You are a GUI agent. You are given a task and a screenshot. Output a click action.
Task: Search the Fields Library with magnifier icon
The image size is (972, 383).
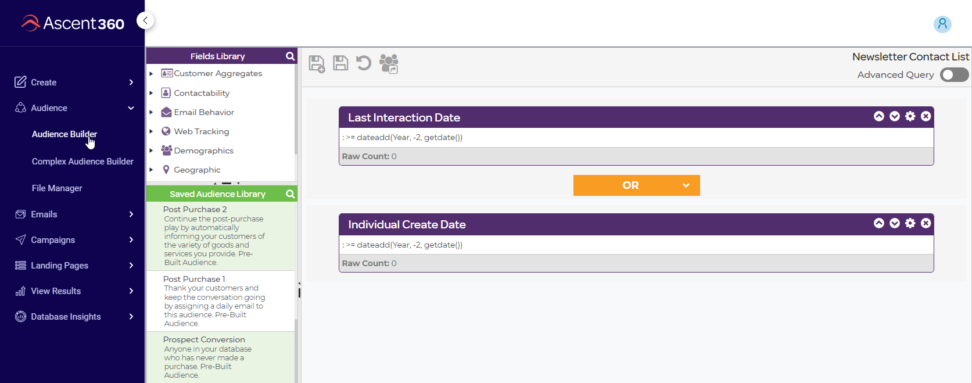point(290,56)
